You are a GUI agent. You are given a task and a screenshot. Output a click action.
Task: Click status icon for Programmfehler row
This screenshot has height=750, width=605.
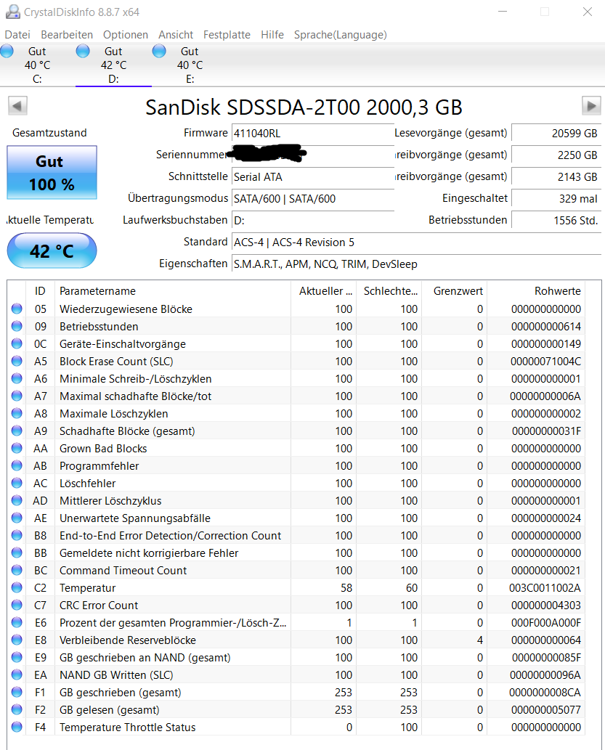(17, 465)
